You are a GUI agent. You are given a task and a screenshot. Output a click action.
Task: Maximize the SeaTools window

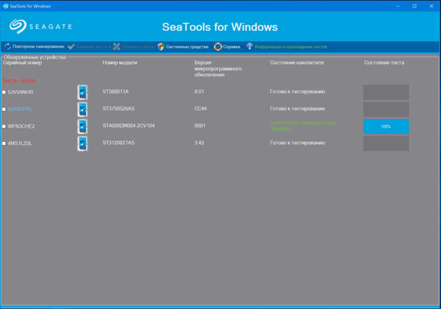[x=415, y=6]
